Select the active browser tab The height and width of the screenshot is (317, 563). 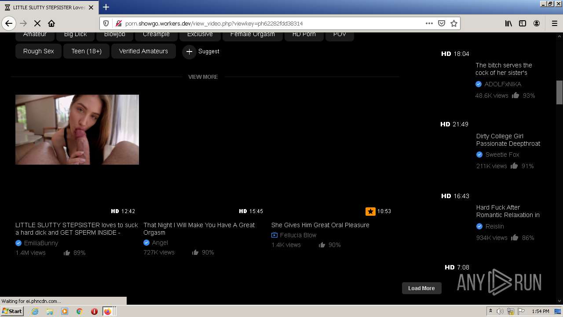pos(49,7)
